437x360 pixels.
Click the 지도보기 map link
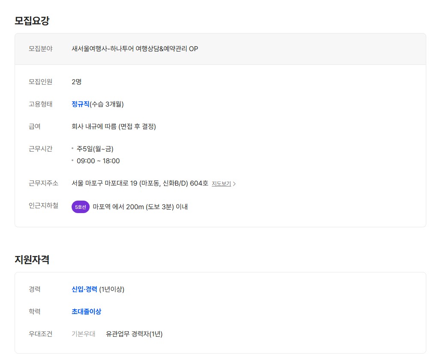click(x=221, y=184)
